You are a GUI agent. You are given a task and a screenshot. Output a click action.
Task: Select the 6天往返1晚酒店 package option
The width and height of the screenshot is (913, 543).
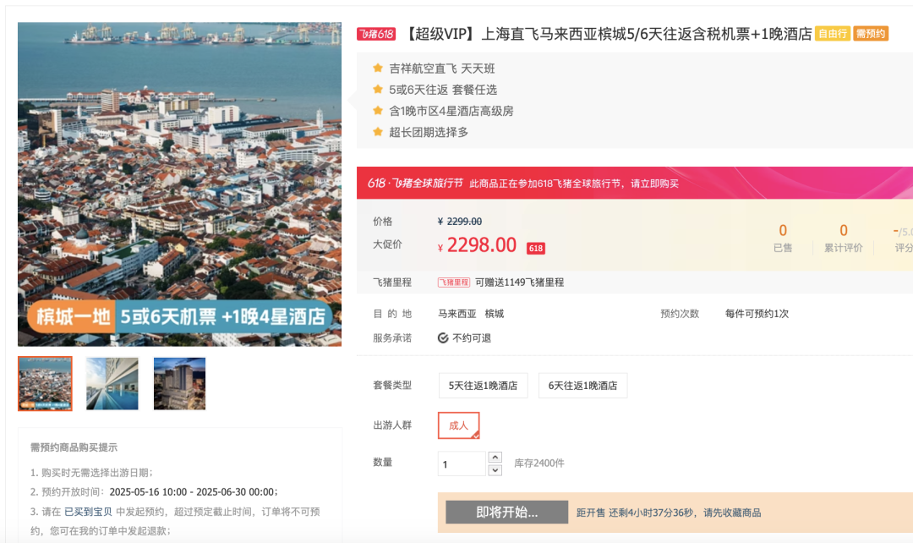[583, 385]
